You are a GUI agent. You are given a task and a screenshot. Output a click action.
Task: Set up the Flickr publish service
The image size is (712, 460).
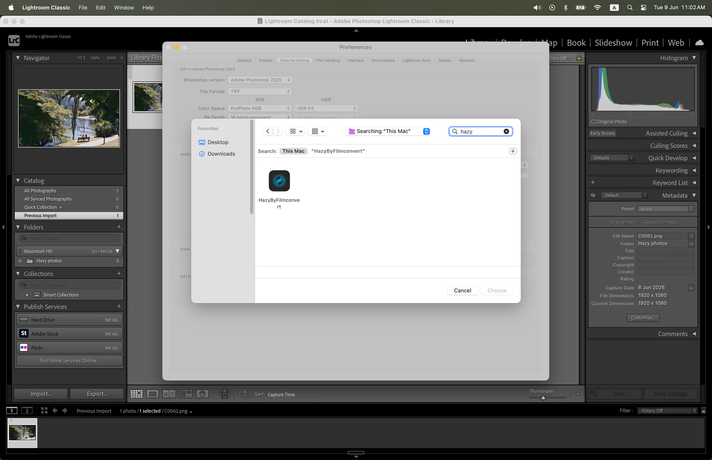click(112, 348)
